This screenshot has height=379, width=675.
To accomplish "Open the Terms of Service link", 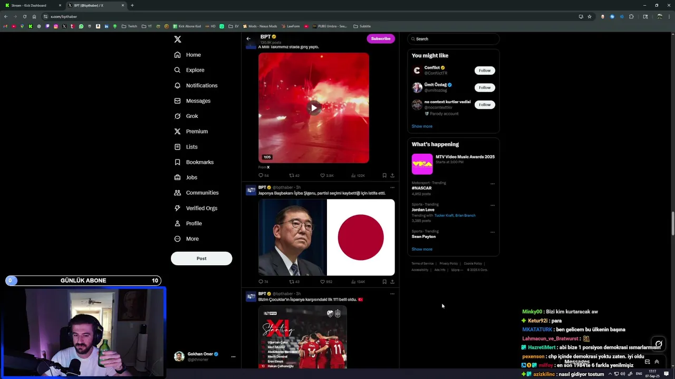I will point(422,264).
